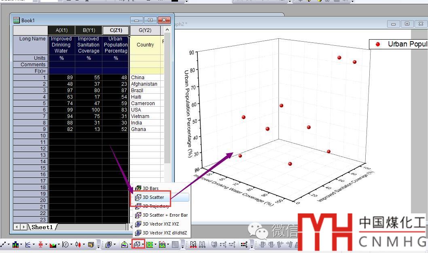Select the C(Z1) column header
428x253 pixels.
click(116, 30)
